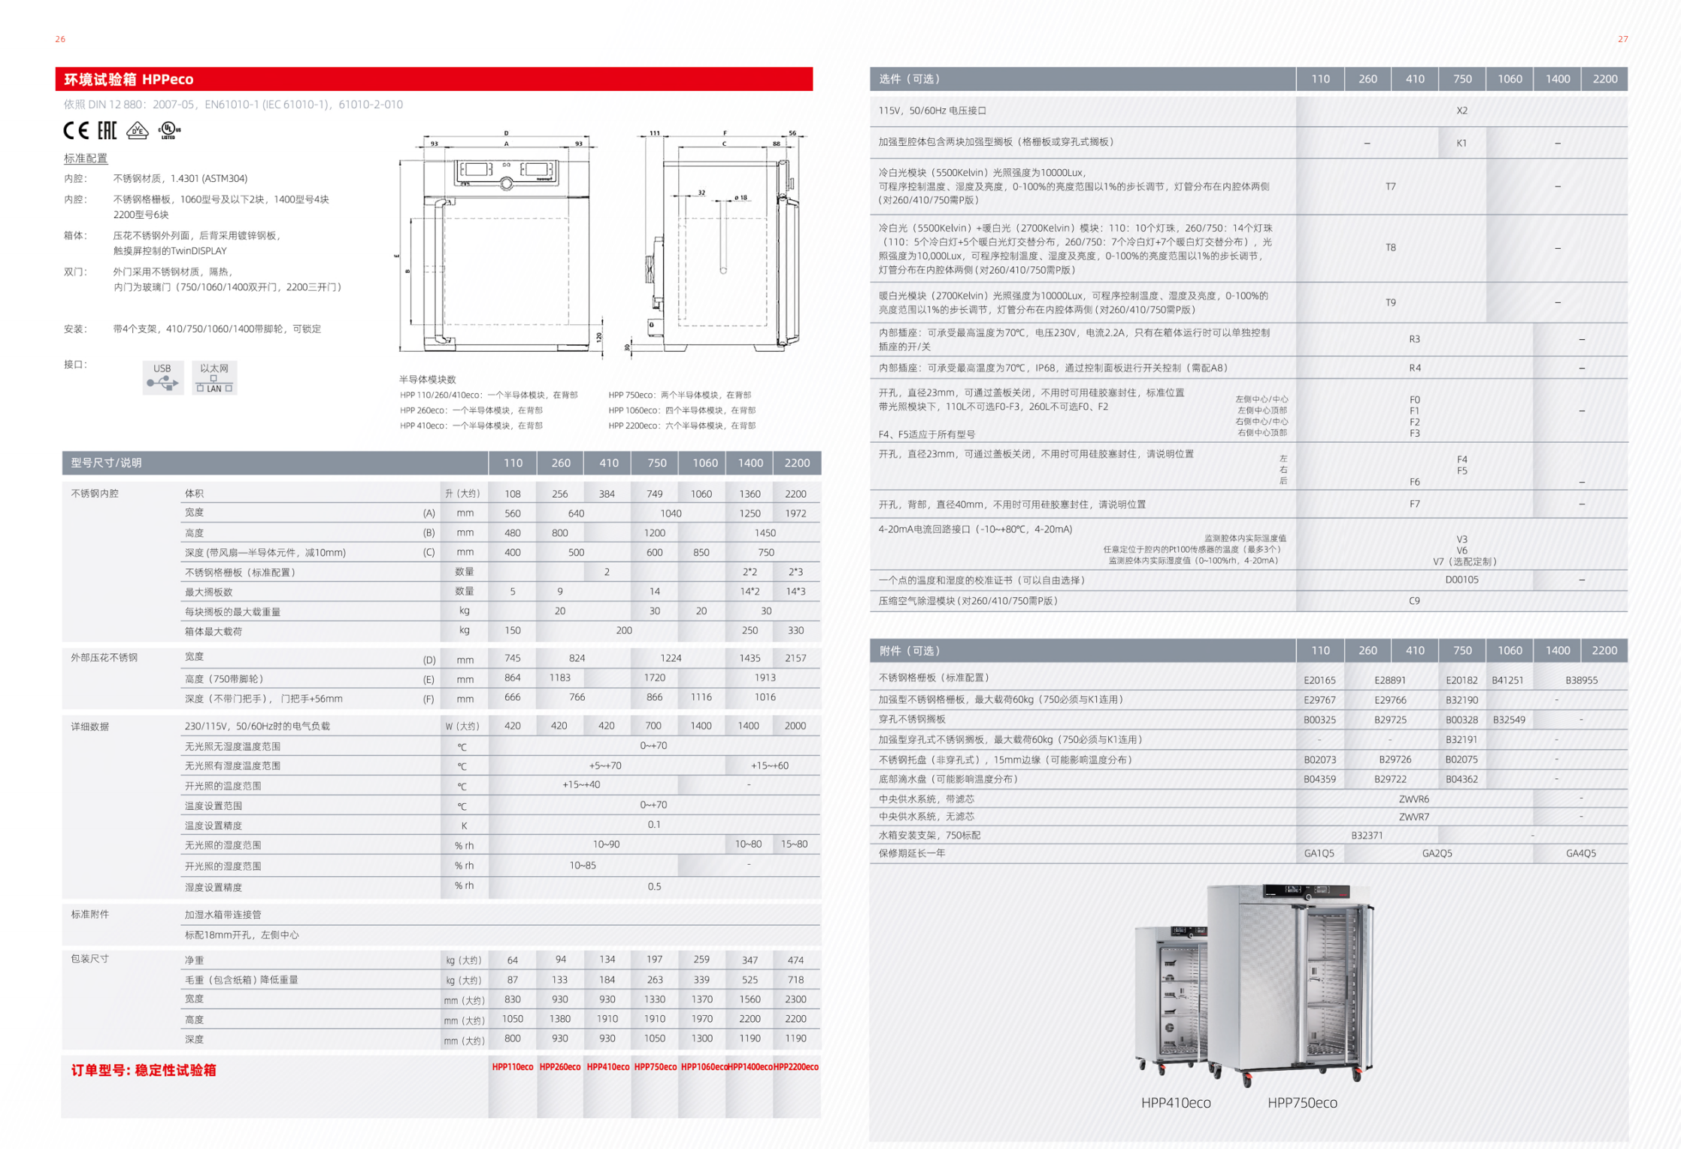1681x1149 pixels.
Task: Select accessory code B02073
Action: 1319,759
